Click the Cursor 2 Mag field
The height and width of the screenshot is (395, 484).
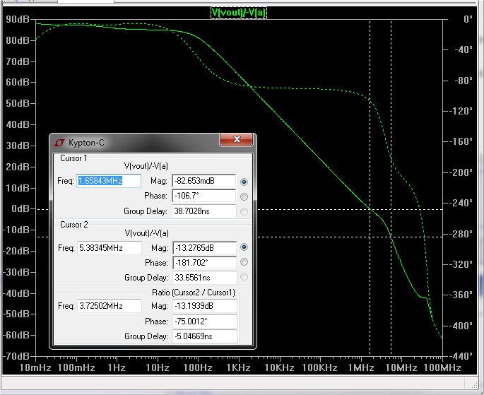click(x=204, y=248)
